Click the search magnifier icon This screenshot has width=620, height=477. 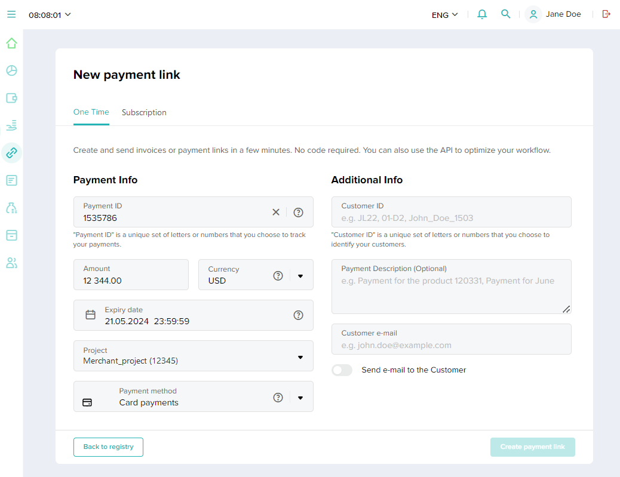coord(506,14)
